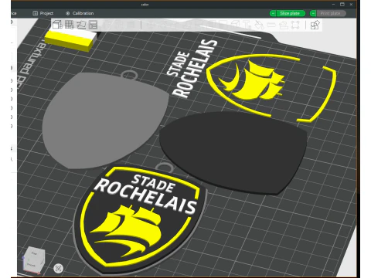The height and width of the screenshot is (278, 371).
Task: Click the round icon beside the view cube
Action: [59, 268]
